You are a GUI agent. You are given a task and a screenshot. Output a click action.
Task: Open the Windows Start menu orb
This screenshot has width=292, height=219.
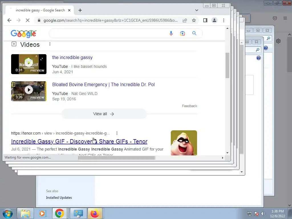tap(7, 213)
